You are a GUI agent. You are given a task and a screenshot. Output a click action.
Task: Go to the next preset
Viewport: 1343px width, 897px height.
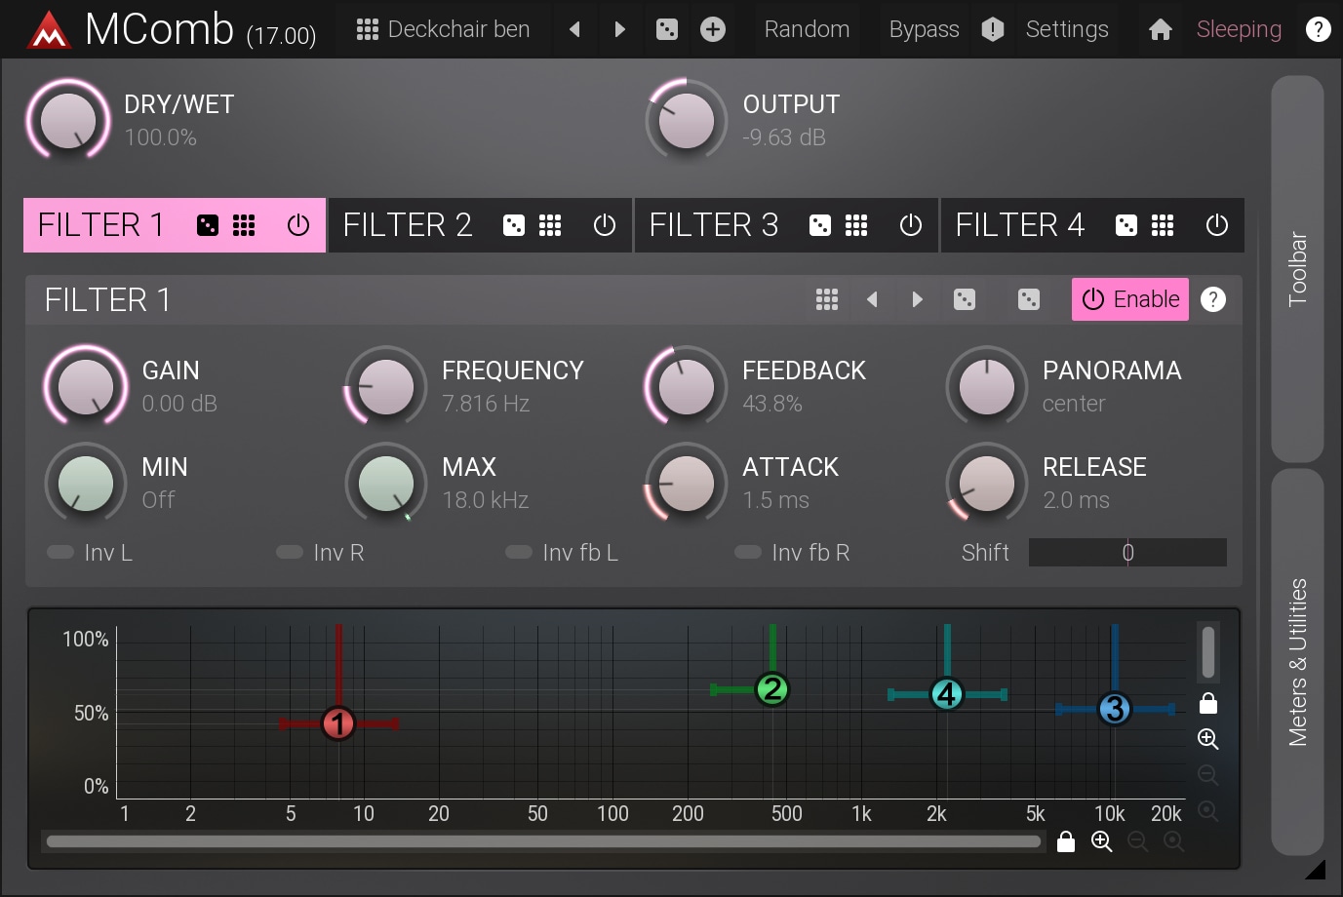pos(620,29)
